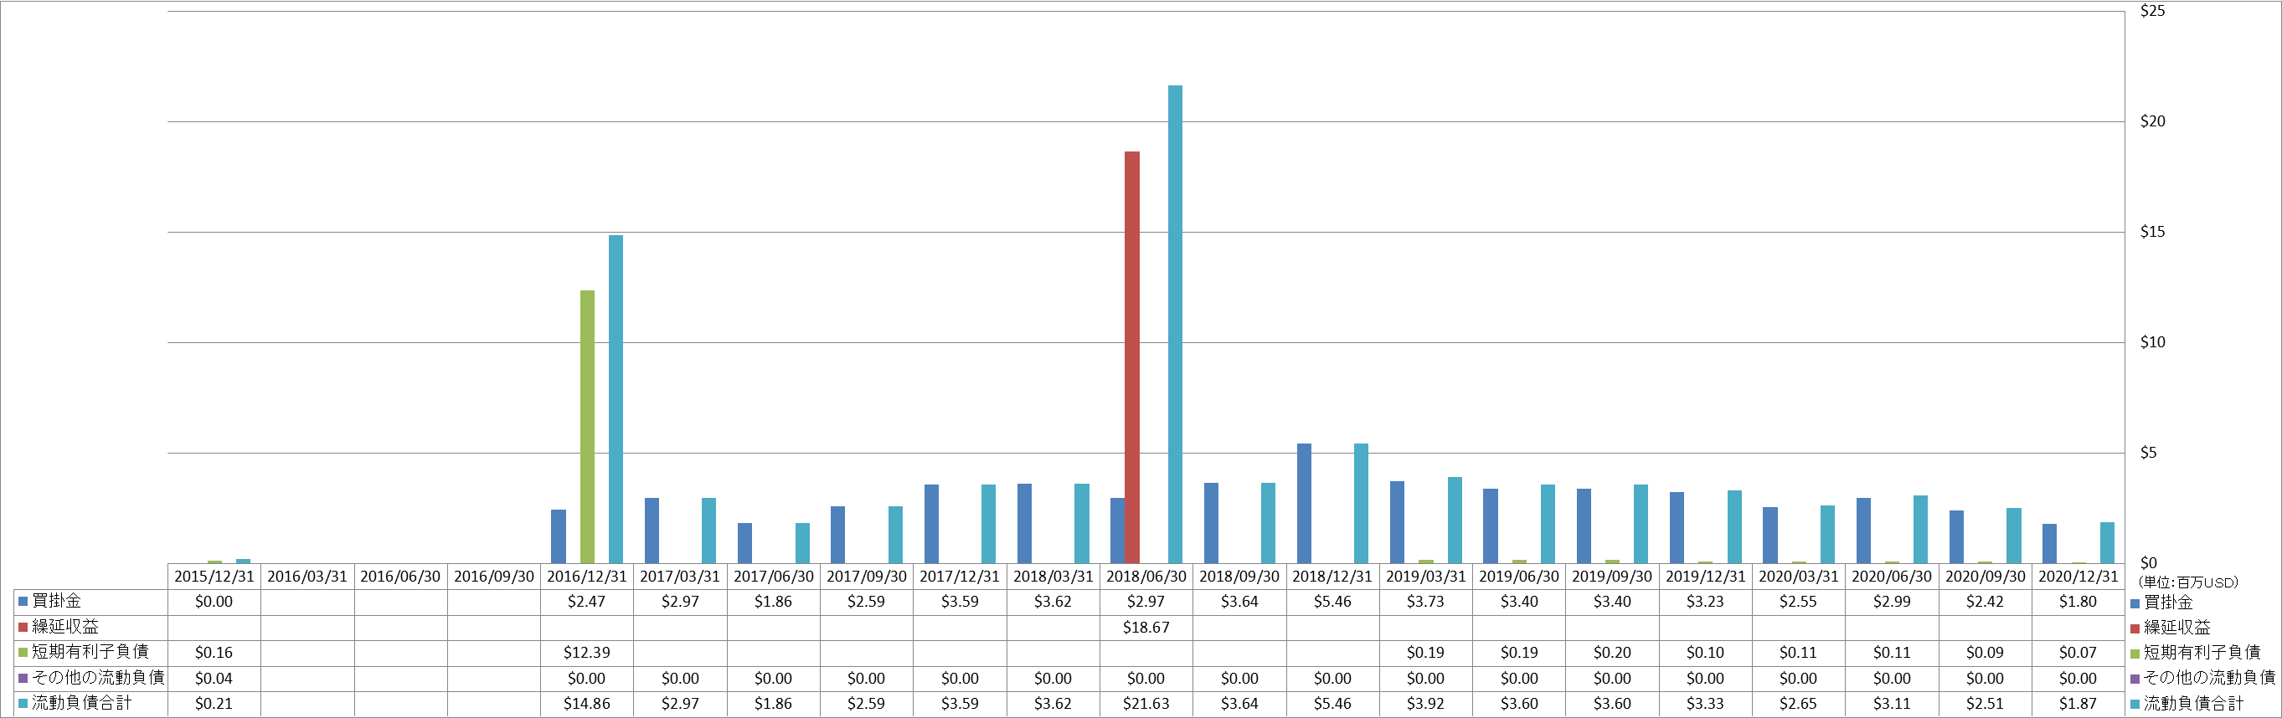Select the 2016/12/31 date header
This screenshot has width=2282, height=718.
(586, 577)
